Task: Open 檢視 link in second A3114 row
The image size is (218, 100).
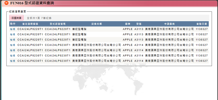Action: 13,50
